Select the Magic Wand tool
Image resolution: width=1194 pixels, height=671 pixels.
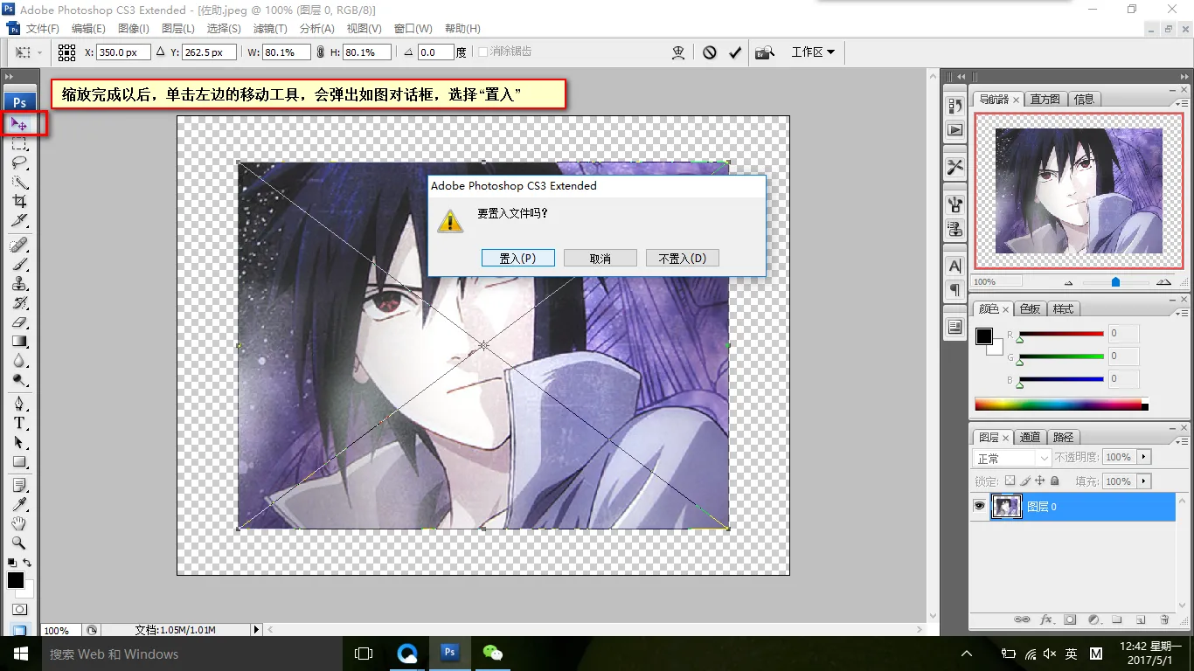[19, 182]
